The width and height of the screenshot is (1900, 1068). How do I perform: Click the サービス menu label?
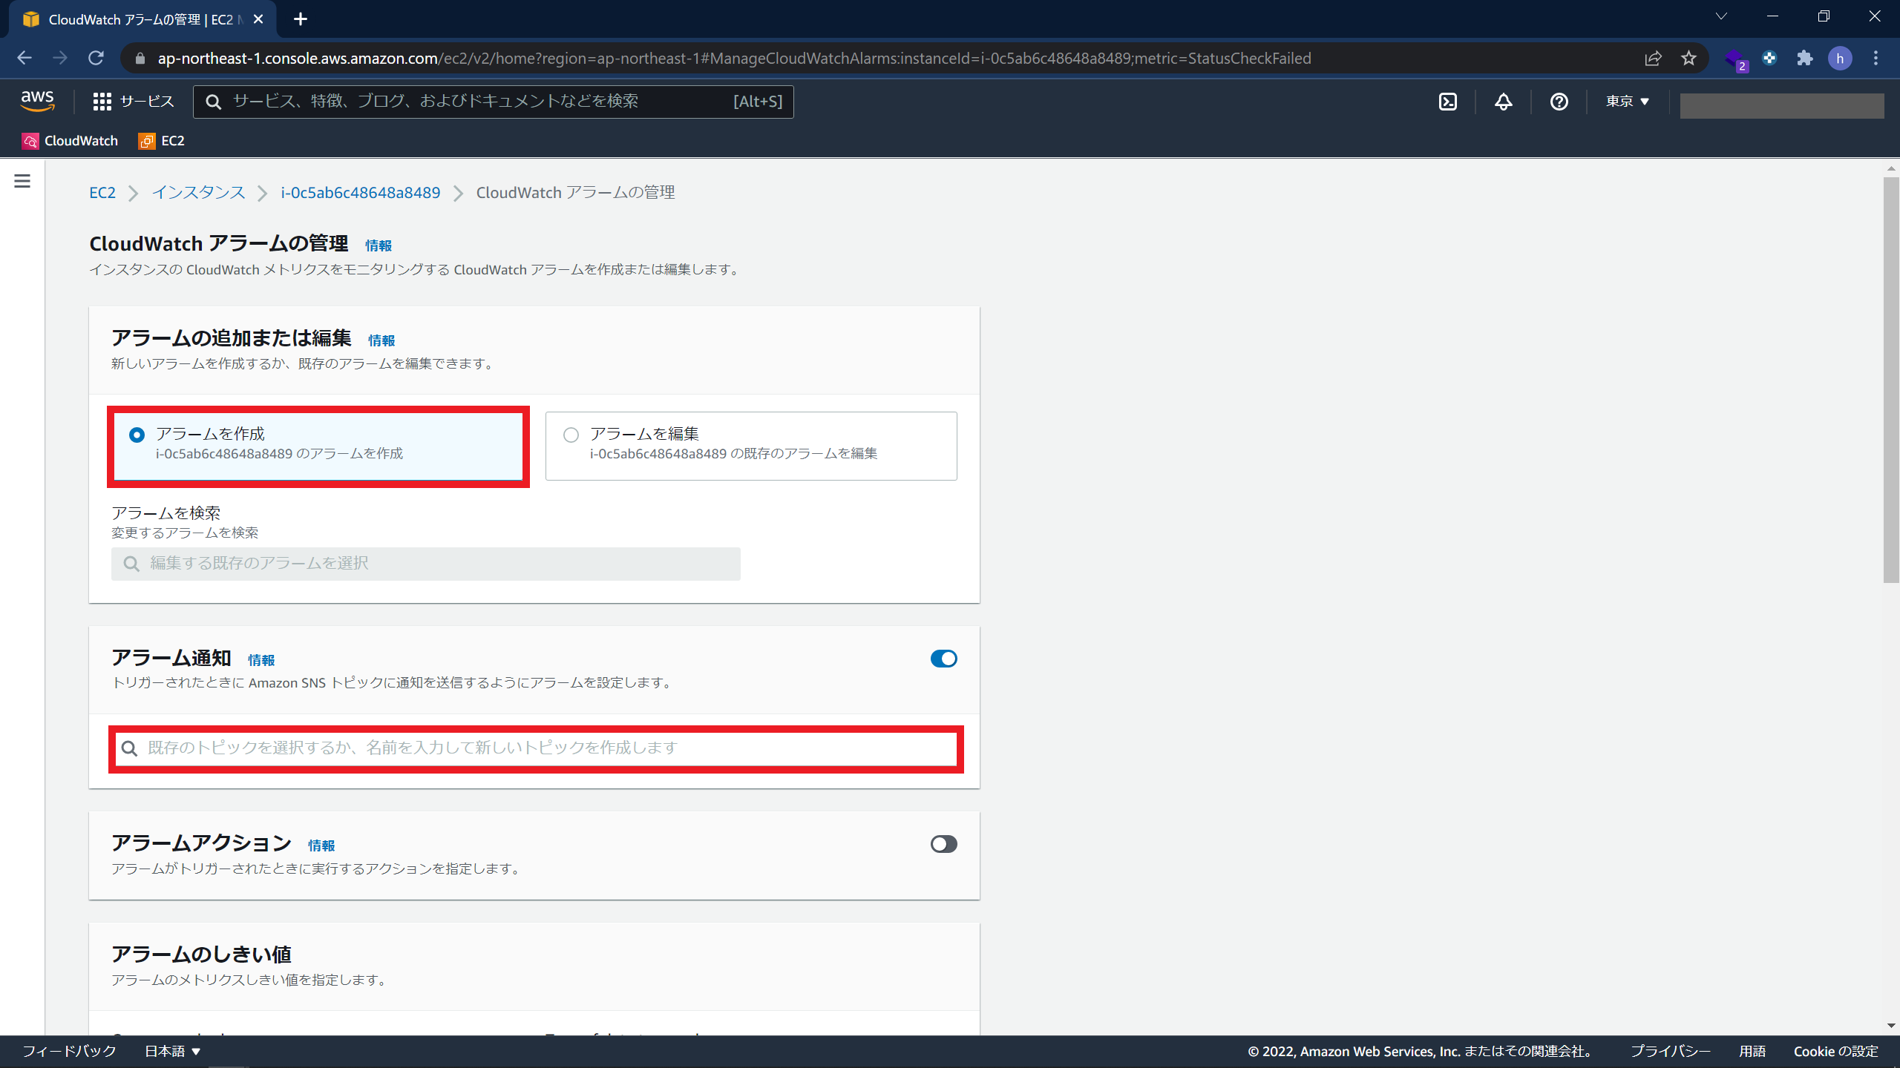[x=147, y=102]
